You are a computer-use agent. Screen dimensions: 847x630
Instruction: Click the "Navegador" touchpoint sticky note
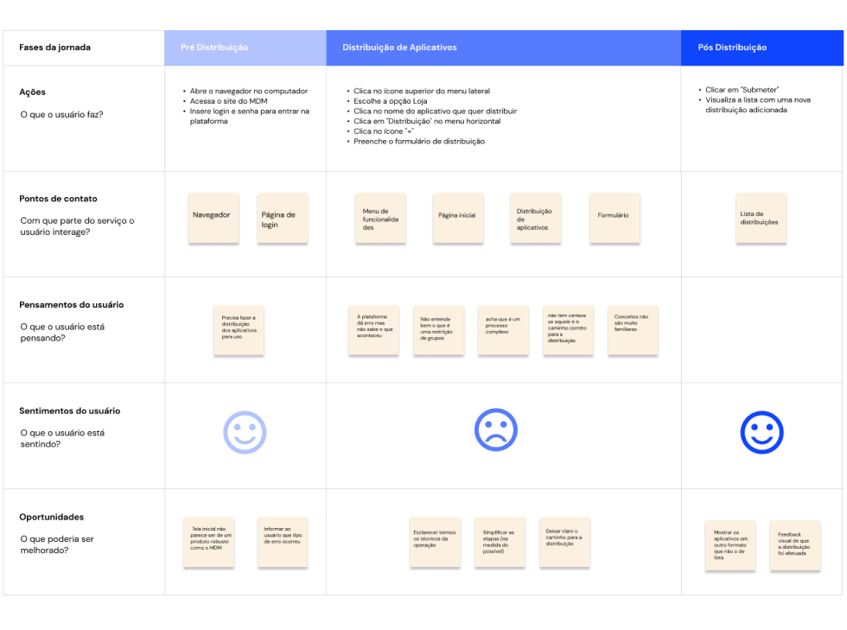213,219
